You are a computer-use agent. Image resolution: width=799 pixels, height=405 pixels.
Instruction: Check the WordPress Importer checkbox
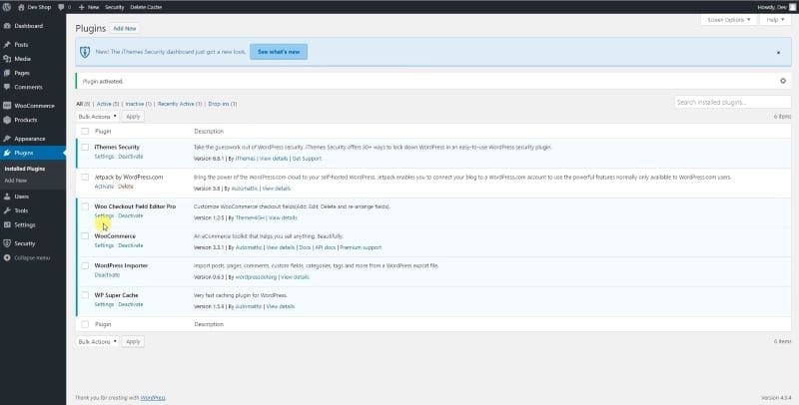[85, 265]
